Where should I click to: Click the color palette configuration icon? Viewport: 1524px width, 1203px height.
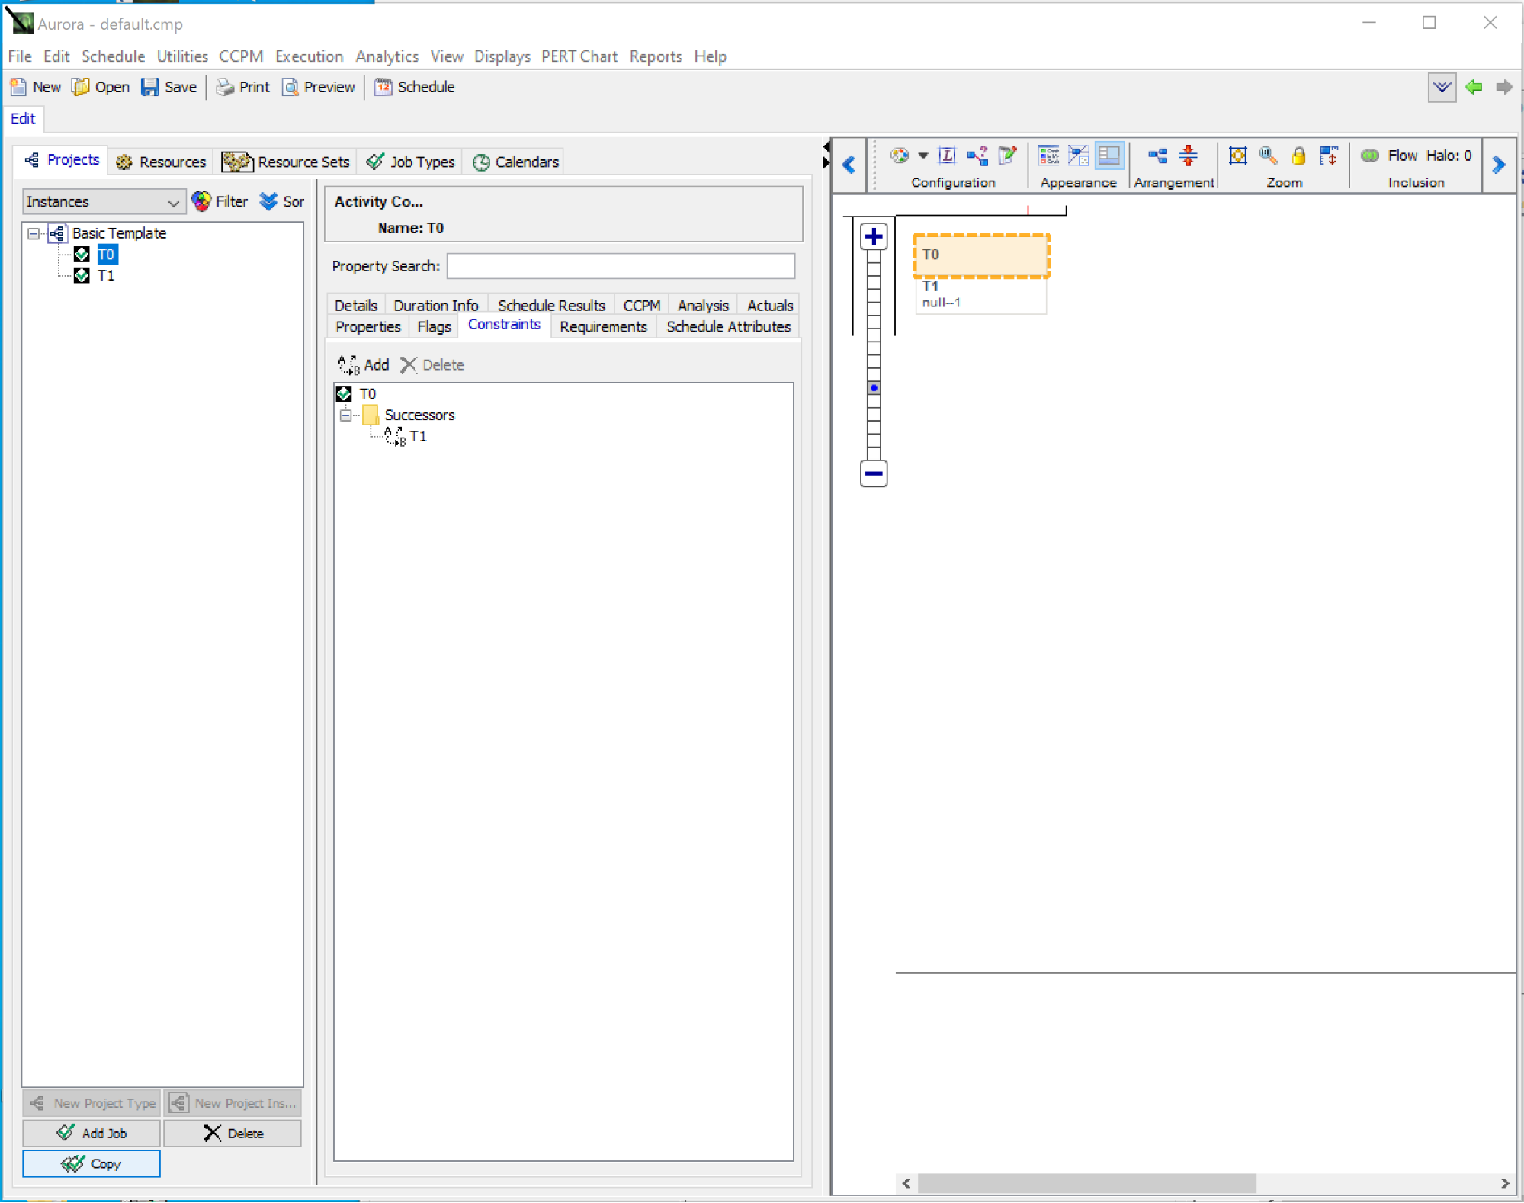click(x=900, y=156)
